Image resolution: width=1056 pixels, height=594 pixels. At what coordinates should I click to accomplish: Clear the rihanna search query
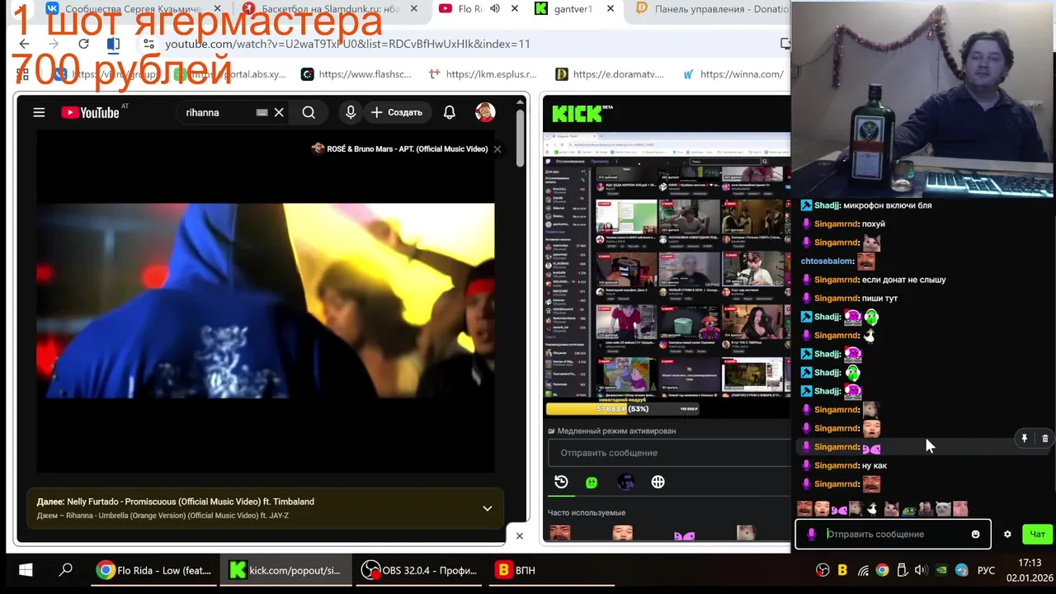pyautogui.click(x=279, y=112)
